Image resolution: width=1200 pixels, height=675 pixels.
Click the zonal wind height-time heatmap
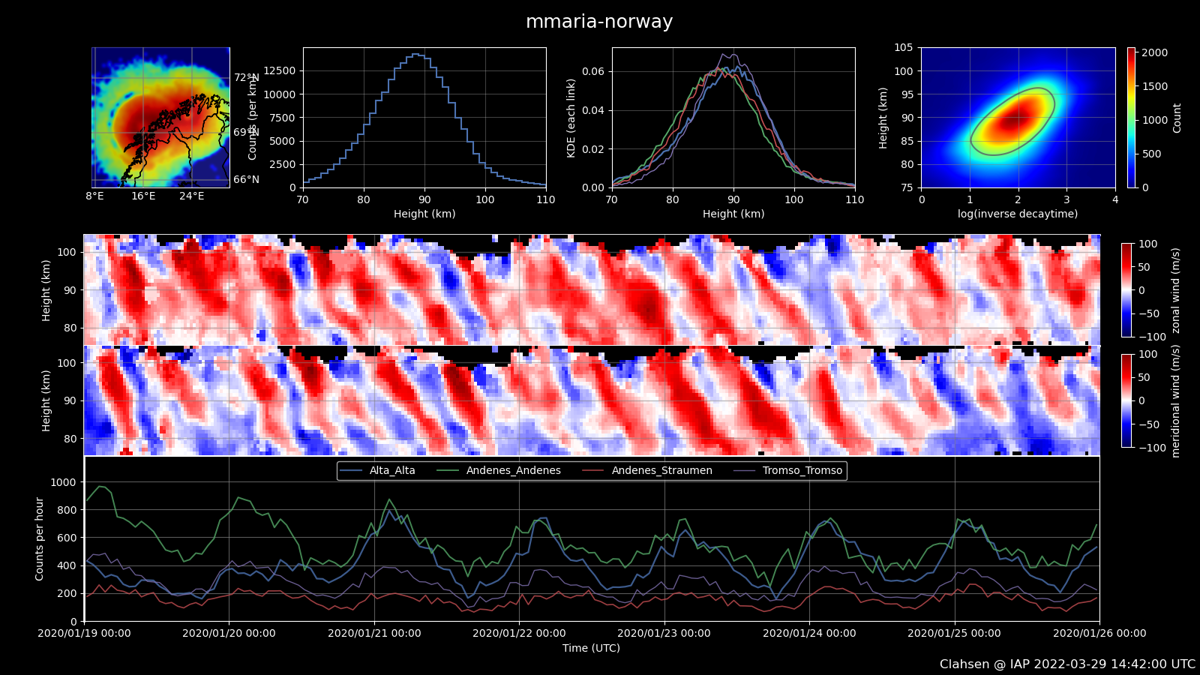(x=592, y=289)
